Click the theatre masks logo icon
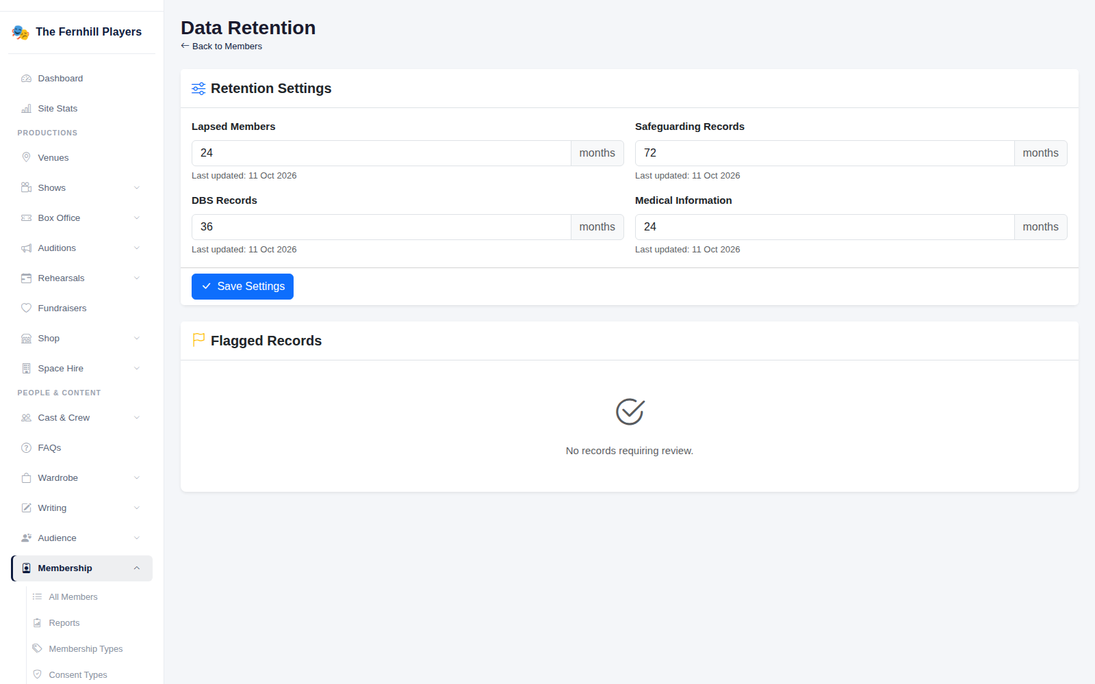This screenshot has width=1095, height=684. coord(21,32)
